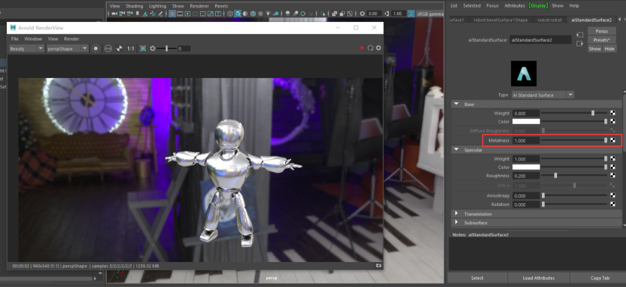Click the sRGB gamma color management icon

[x=411, y=13]
